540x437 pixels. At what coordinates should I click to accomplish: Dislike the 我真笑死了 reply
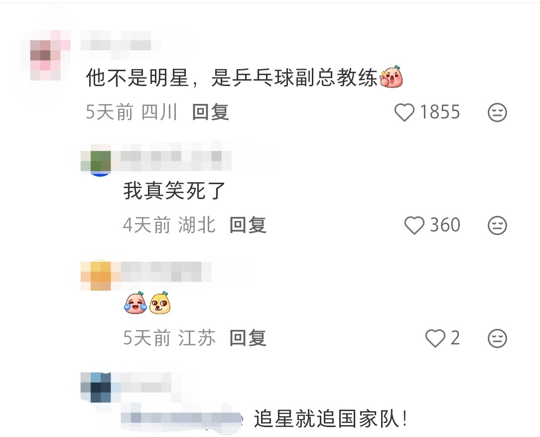tap(497, 225)
